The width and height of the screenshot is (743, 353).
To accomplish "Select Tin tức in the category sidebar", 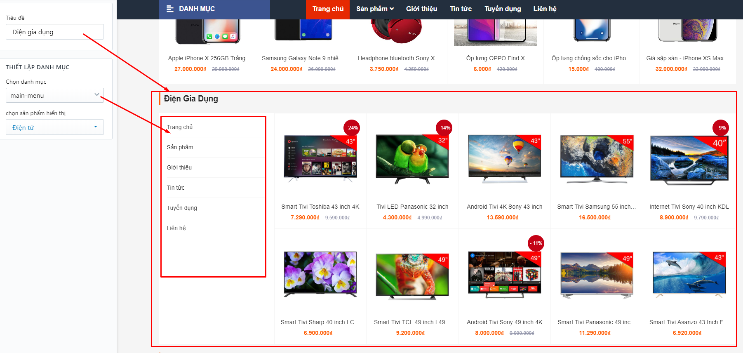I will pyautogui.click(x=176, y=188).
